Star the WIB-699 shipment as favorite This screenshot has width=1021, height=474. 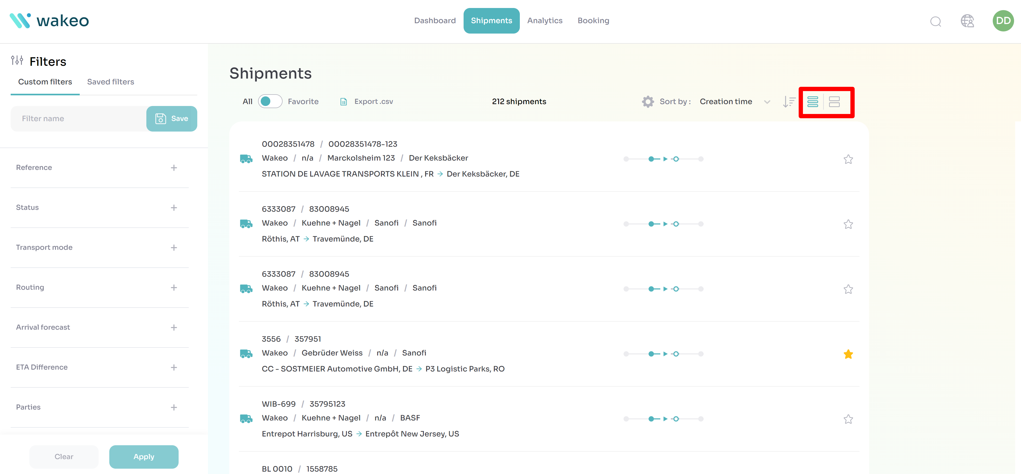(848, 419)
